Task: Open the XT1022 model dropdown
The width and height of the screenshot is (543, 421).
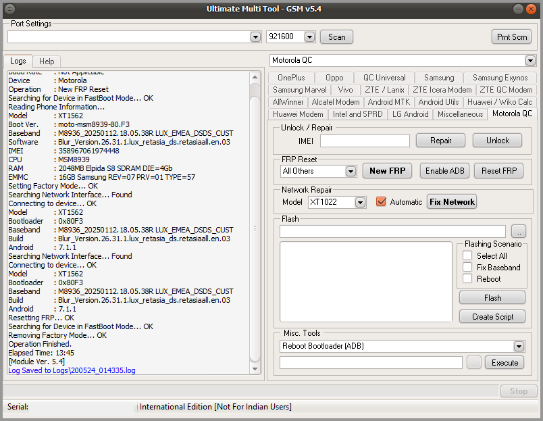Action: pos(360,202)
